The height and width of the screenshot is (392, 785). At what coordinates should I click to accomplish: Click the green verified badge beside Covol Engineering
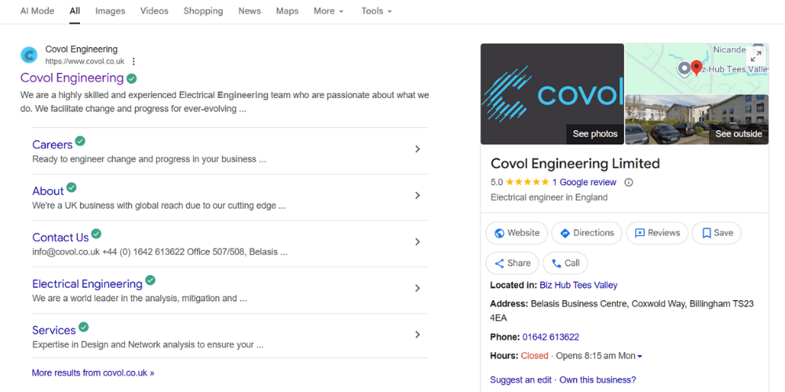132,78
